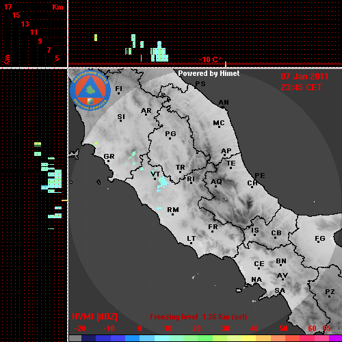Click the '50' dBZ scale value
This screenshot has height=342, width=342.
click(283, 328)
